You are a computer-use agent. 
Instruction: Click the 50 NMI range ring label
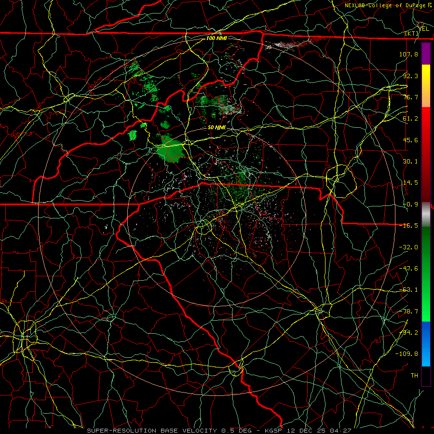[217, 128]
